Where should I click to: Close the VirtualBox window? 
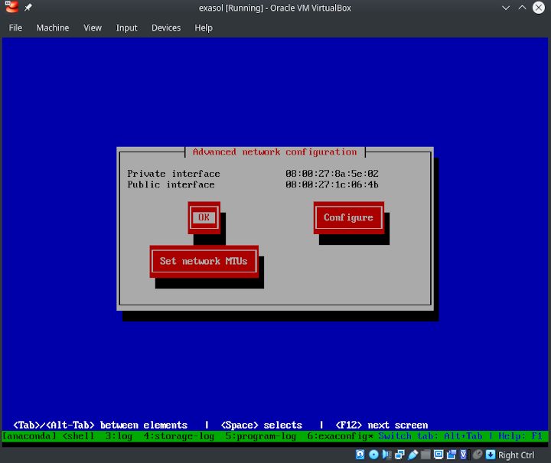click(538, 8)
